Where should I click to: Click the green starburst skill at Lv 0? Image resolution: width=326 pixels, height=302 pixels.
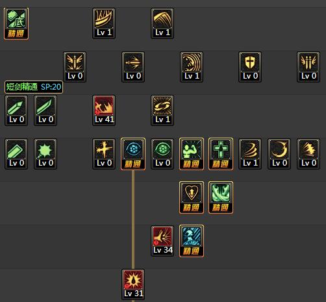click(45, 154)
